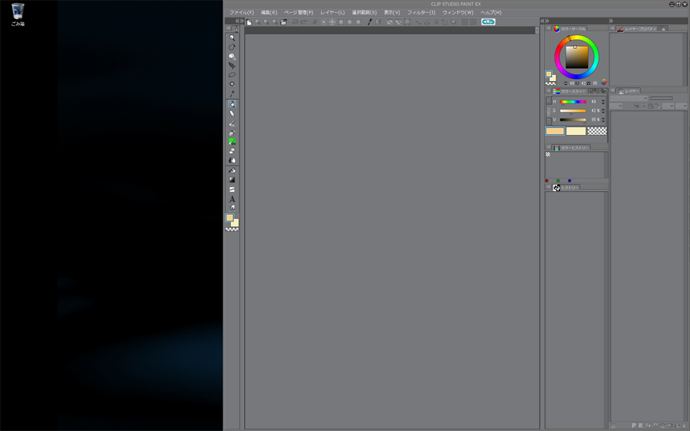This screenshot has width=690, height=431.
Task: Activate the transparent color swatch in slider panel
Action: click(x=597, y=131)
